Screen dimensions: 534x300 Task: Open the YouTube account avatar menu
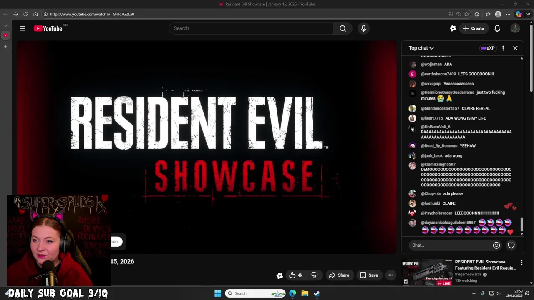[515, 28]
